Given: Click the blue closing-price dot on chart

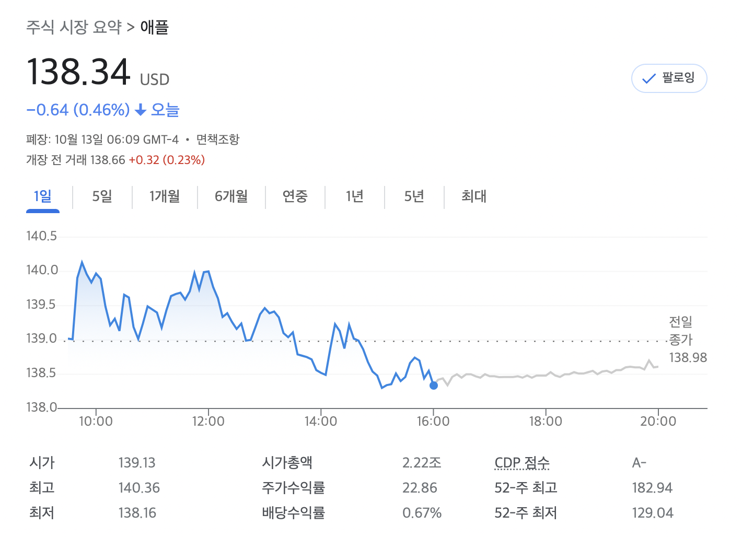Looking at the screenshot, I should pyautogui.click(x=434, y=386).
